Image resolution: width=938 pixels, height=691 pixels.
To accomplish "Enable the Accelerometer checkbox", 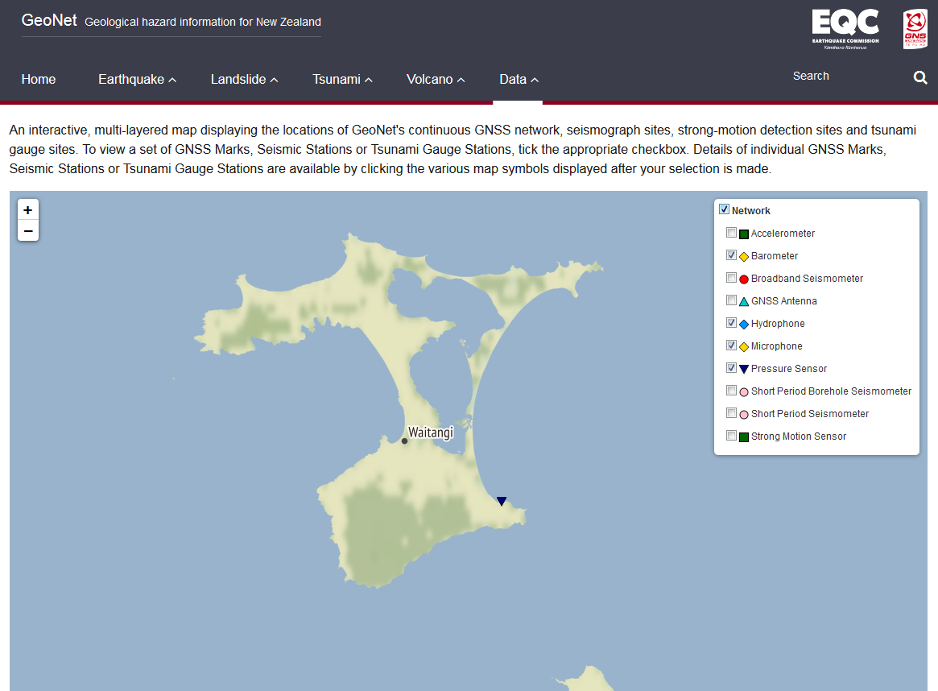I will (x=731, y=232).
